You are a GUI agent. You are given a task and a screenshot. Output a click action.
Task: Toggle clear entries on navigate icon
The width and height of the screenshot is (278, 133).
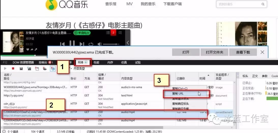click(52, 69)
